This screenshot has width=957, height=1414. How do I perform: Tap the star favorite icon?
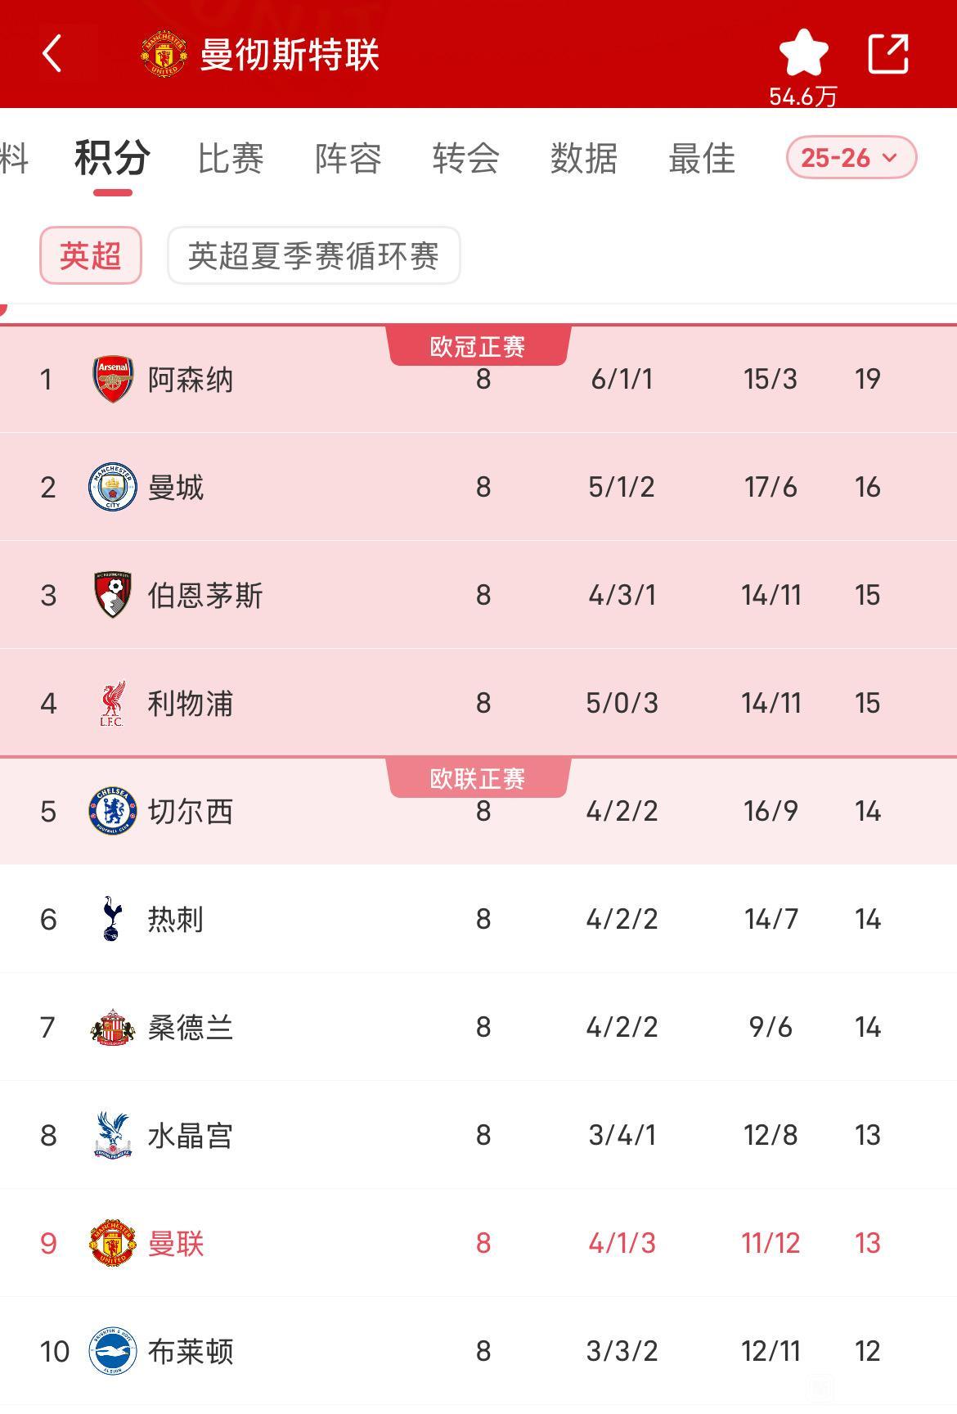pyautogui.click(x=803, y=52)
